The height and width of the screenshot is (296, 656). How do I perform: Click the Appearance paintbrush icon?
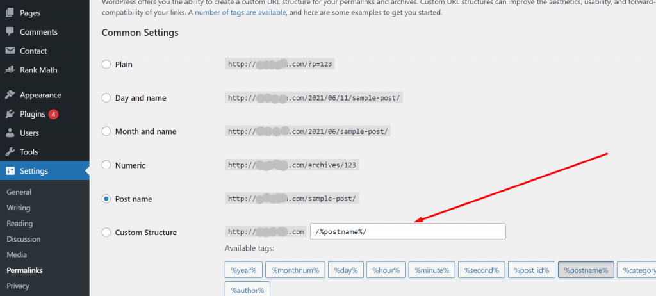[10, 95]
